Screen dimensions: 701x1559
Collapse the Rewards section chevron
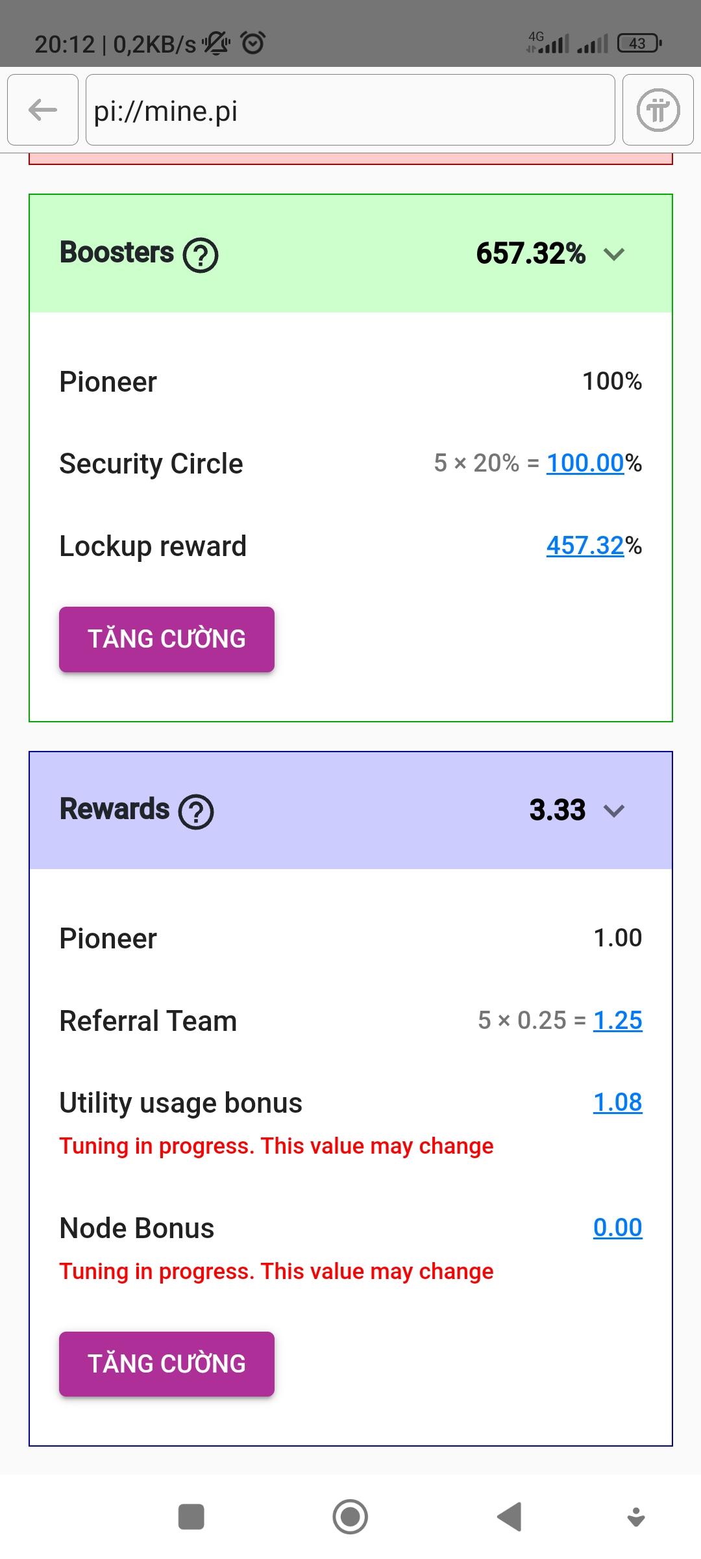(x=613, y=811)
